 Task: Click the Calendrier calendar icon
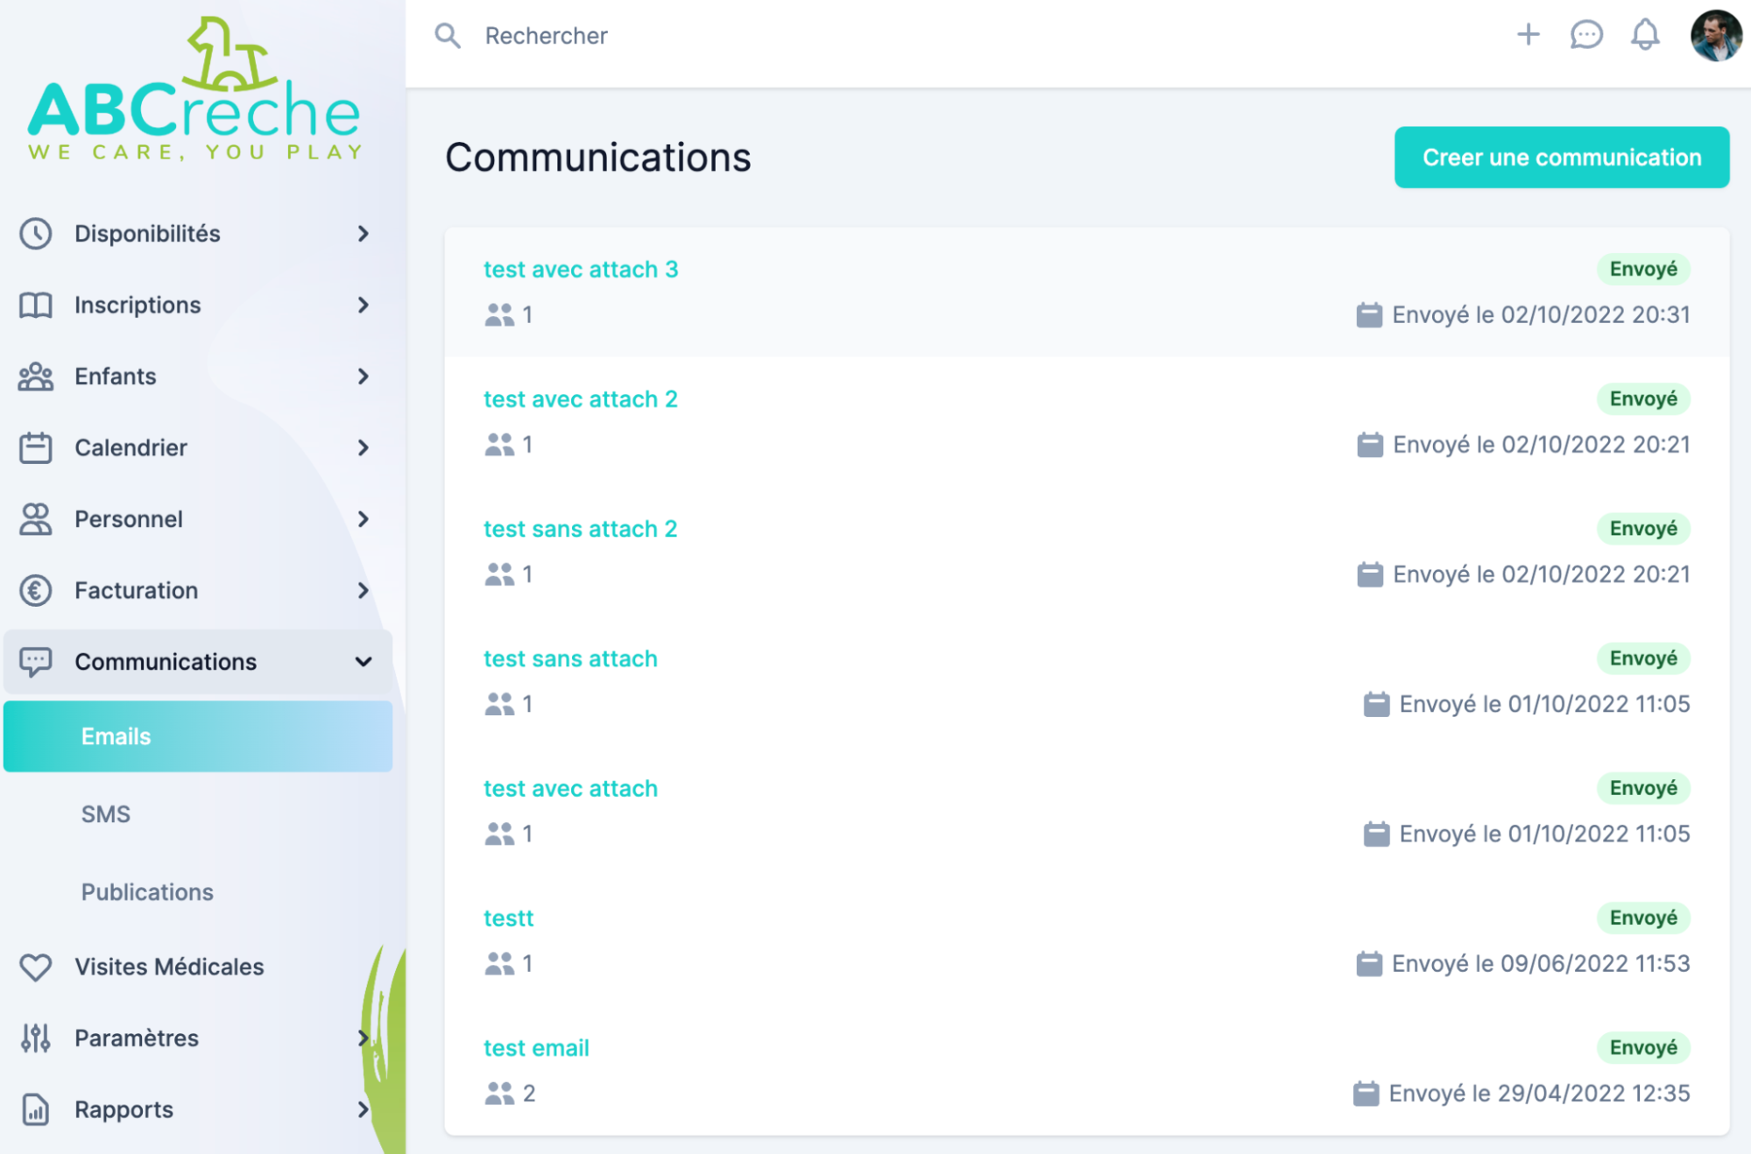pos(36,447)
